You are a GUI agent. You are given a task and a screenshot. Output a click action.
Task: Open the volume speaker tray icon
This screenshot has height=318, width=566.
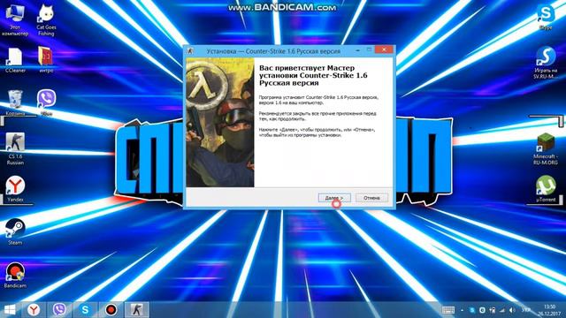point(512,310)
